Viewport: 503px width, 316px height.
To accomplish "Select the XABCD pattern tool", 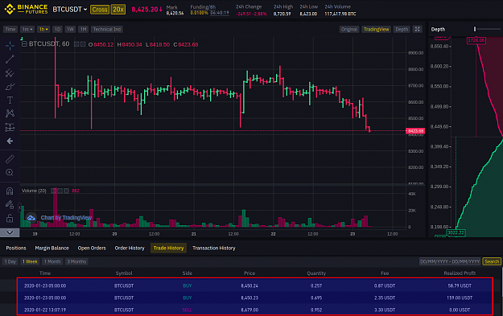I will tap(10, 113).
